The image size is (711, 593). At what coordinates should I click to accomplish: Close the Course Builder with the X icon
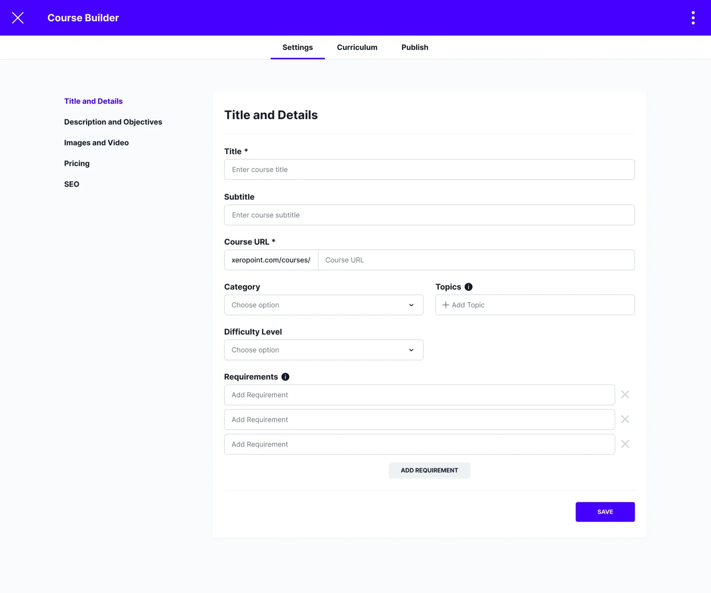[x=18, y=18]
